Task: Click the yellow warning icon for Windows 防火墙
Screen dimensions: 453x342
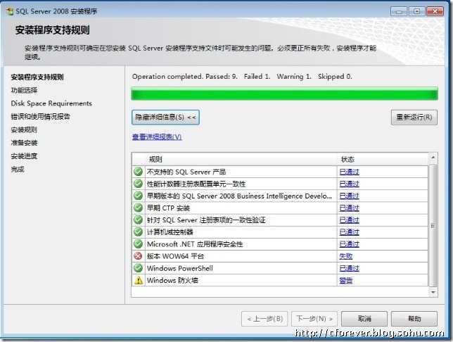Action: point(139,280)
